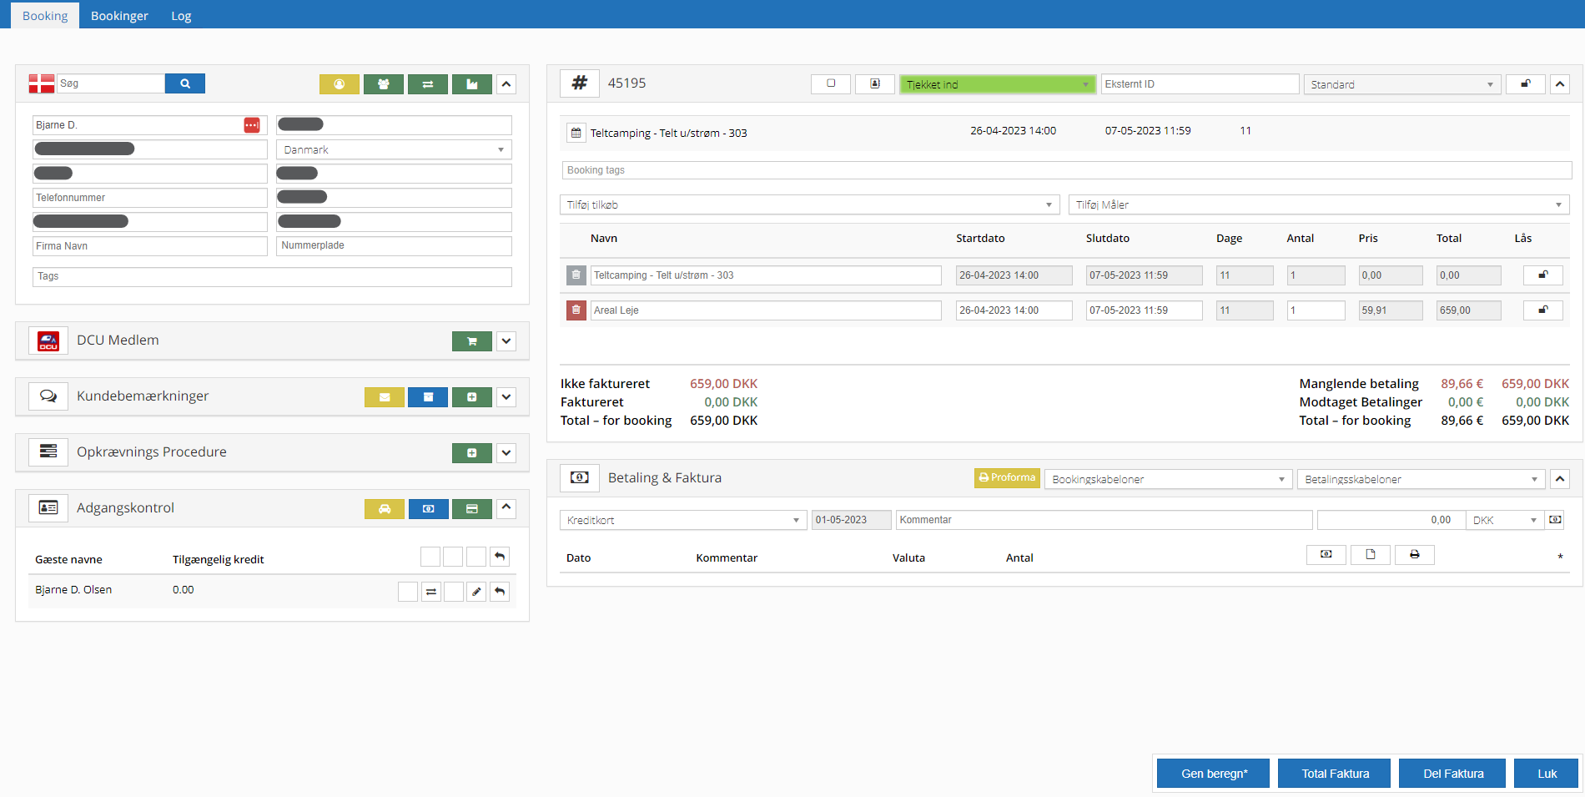Open the Log tab
The width and height of the screenshot is (1585, 797).
[181, 16]
